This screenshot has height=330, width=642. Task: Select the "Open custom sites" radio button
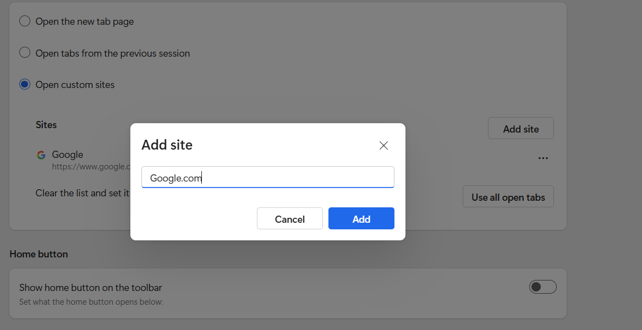click(25, 85)
